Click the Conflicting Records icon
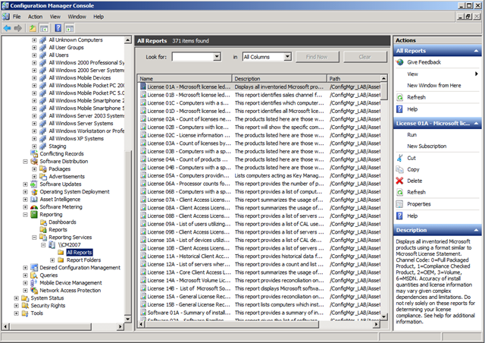This screenshot has height=343, width=485. pos(34,154)
